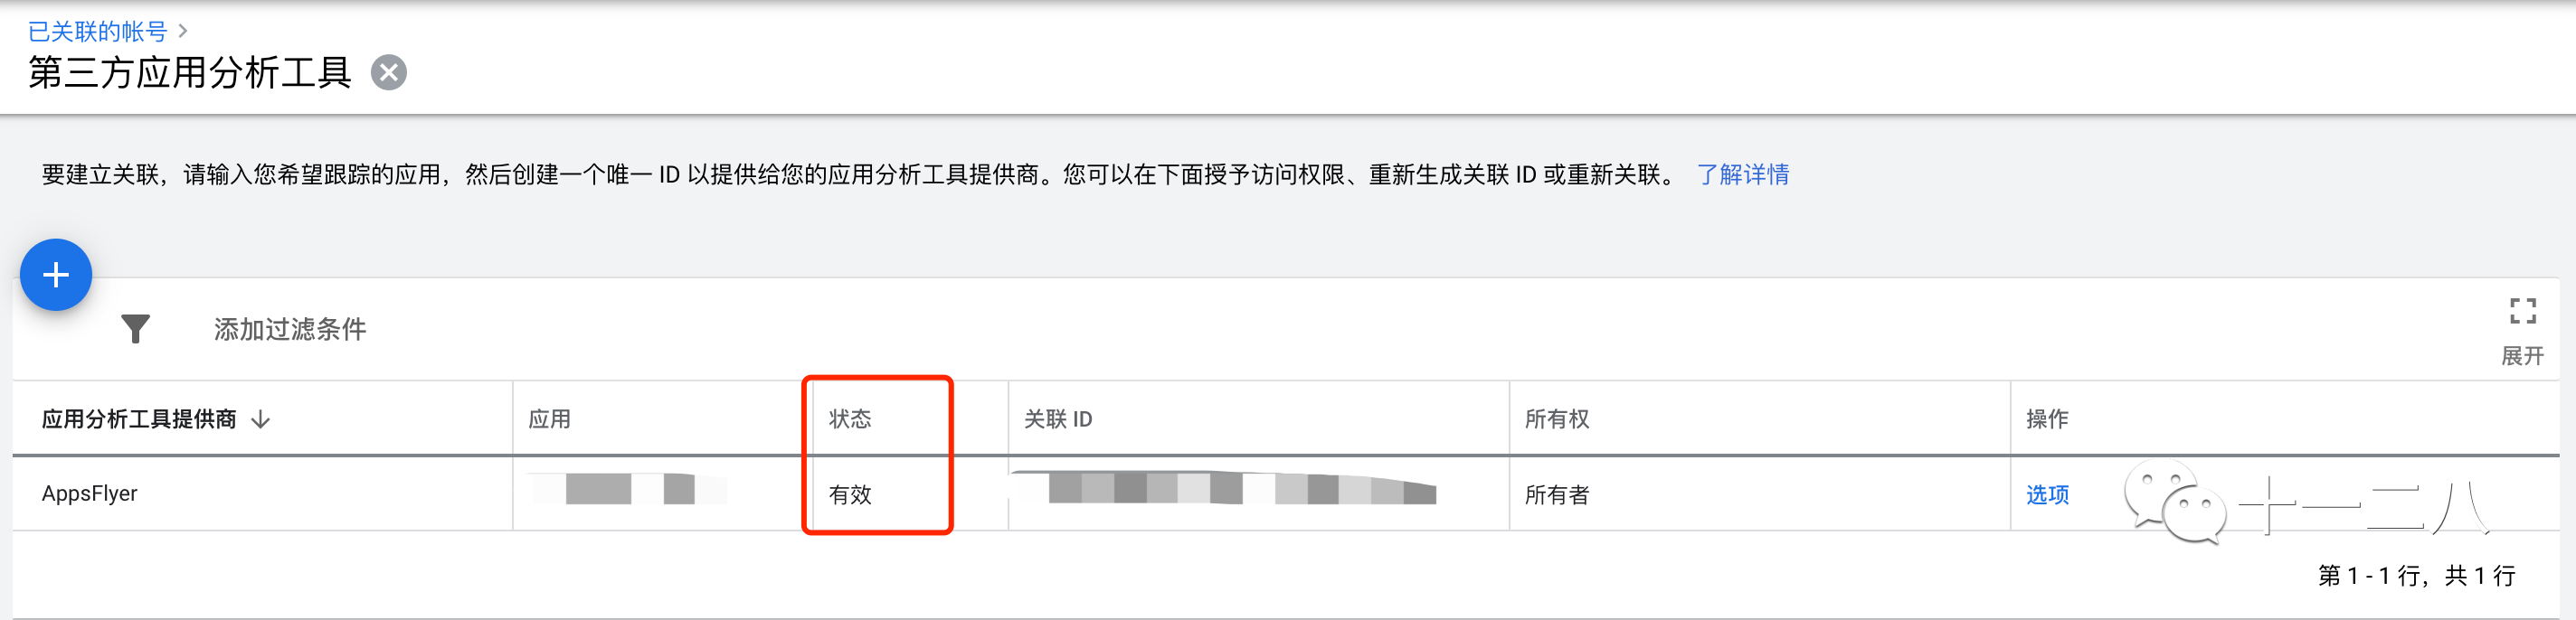
Task: Open the filter funnel icon
Action: pos(136,328)
